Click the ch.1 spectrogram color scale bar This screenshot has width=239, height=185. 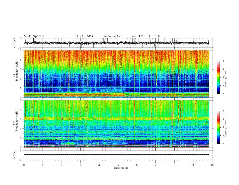click(x=218, y=77)
